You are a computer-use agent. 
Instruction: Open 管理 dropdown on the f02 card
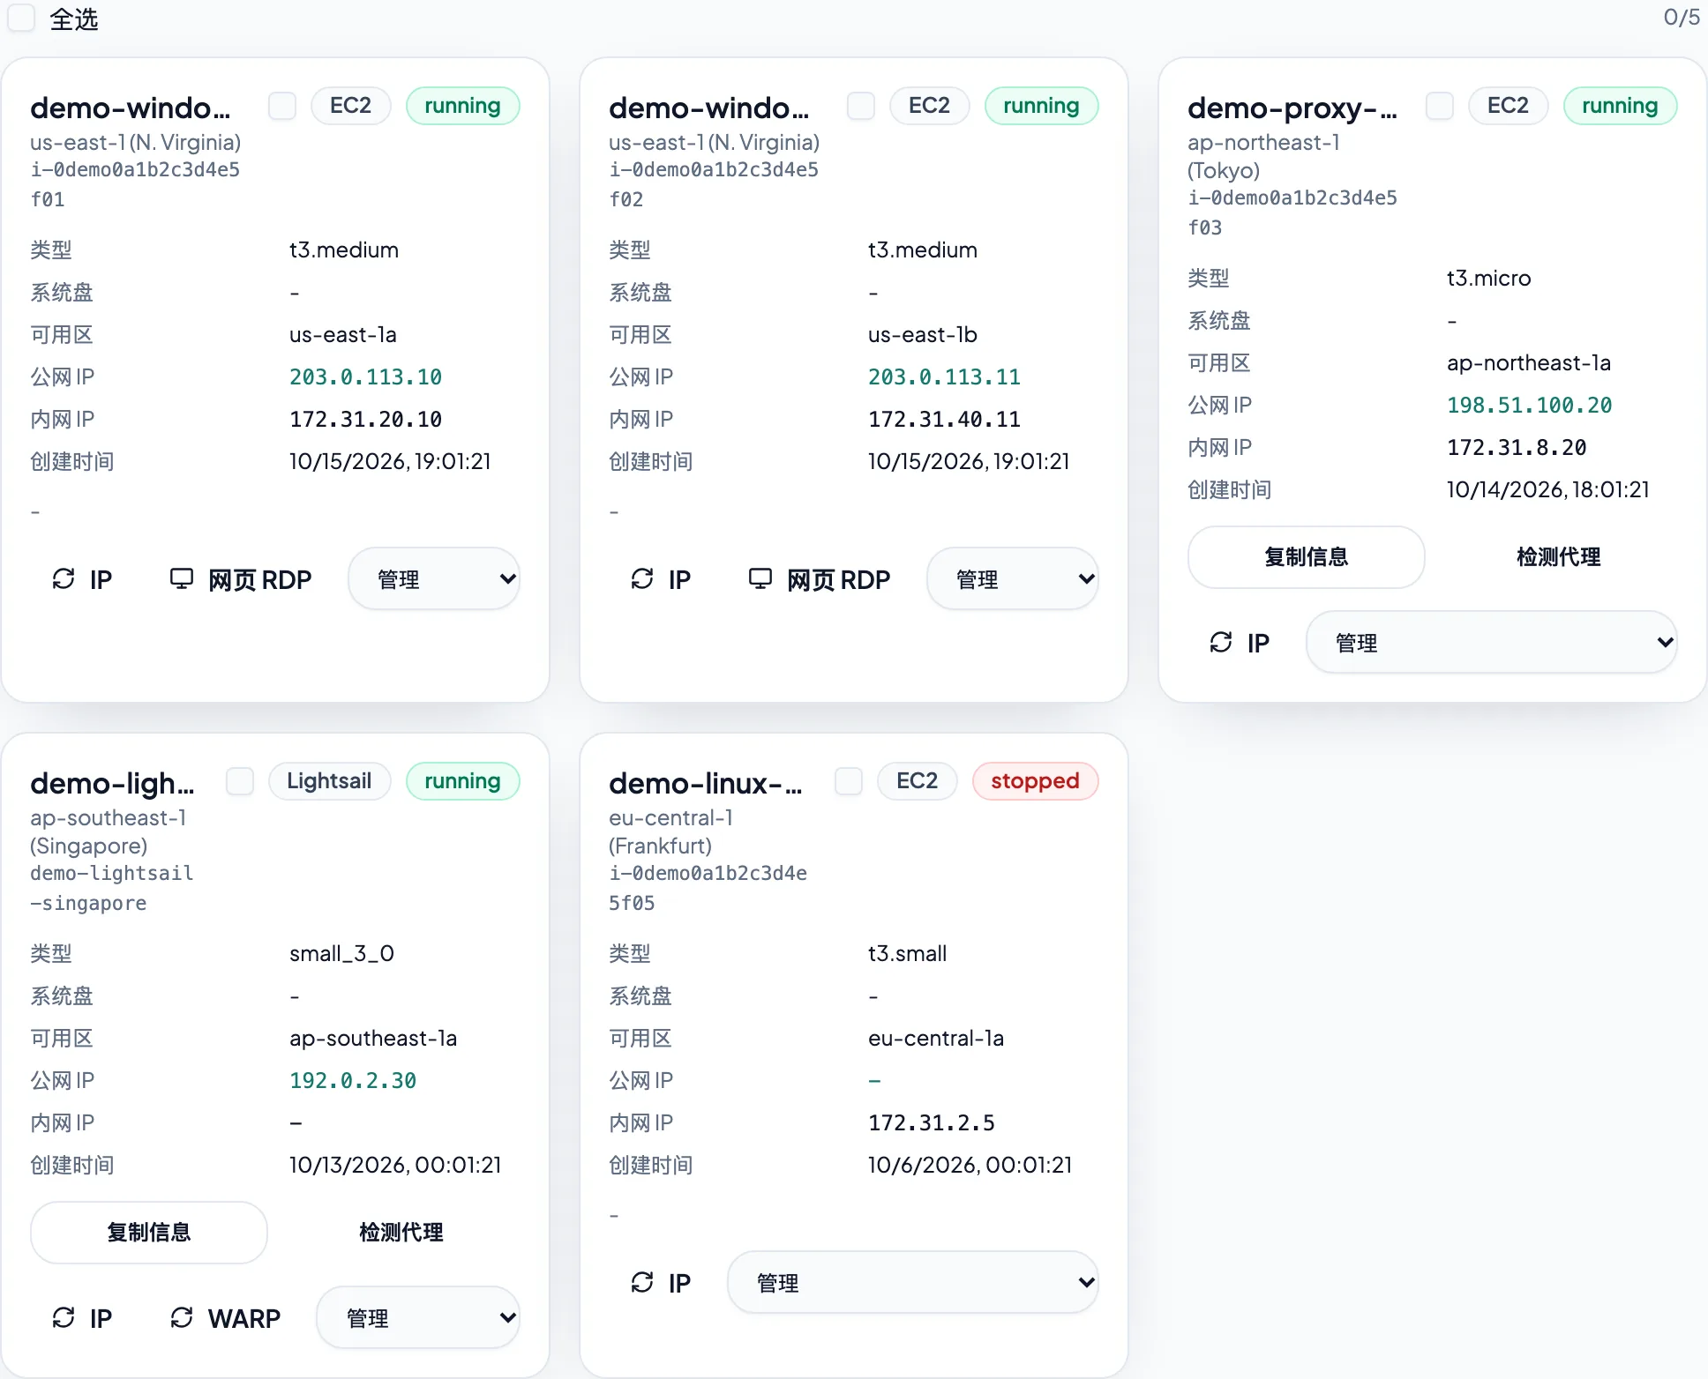[1013, 579]
